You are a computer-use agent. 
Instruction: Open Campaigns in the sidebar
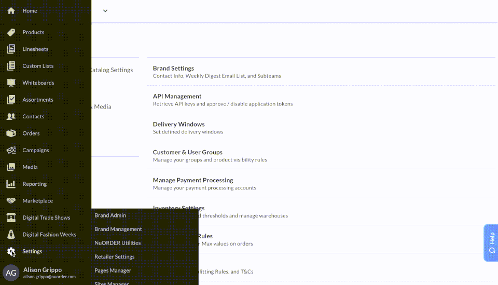pos(36,150)
